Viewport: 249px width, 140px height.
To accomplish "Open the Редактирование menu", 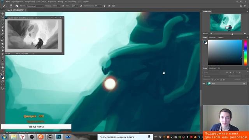I will pos(17,2).
